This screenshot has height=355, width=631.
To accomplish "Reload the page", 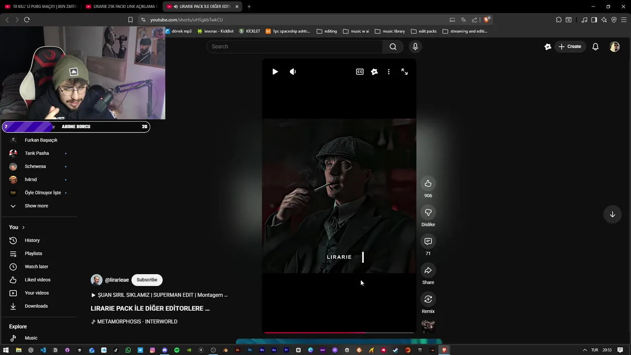I will click(27, 20).
